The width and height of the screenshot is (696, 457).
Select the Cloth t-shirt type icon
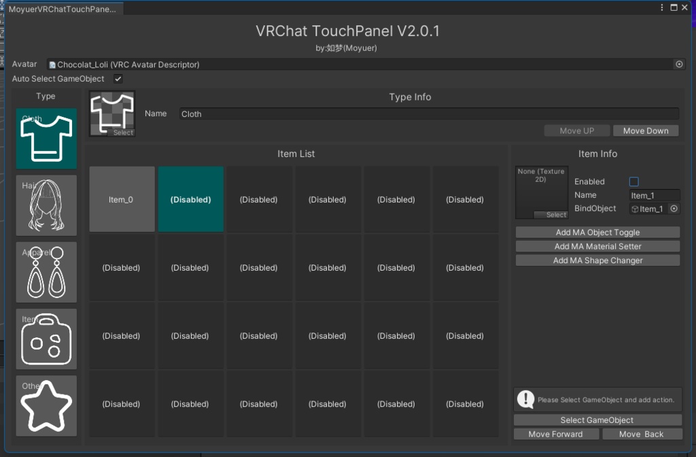click(46, 138)
